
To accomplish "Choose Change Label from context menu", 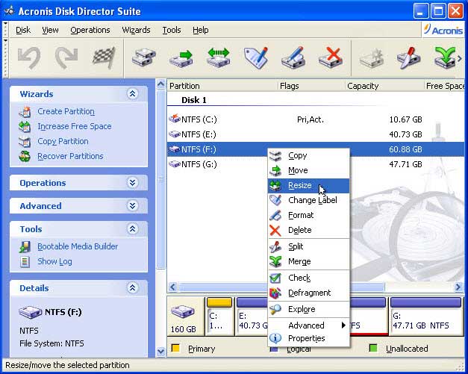I will click(308, 200).
